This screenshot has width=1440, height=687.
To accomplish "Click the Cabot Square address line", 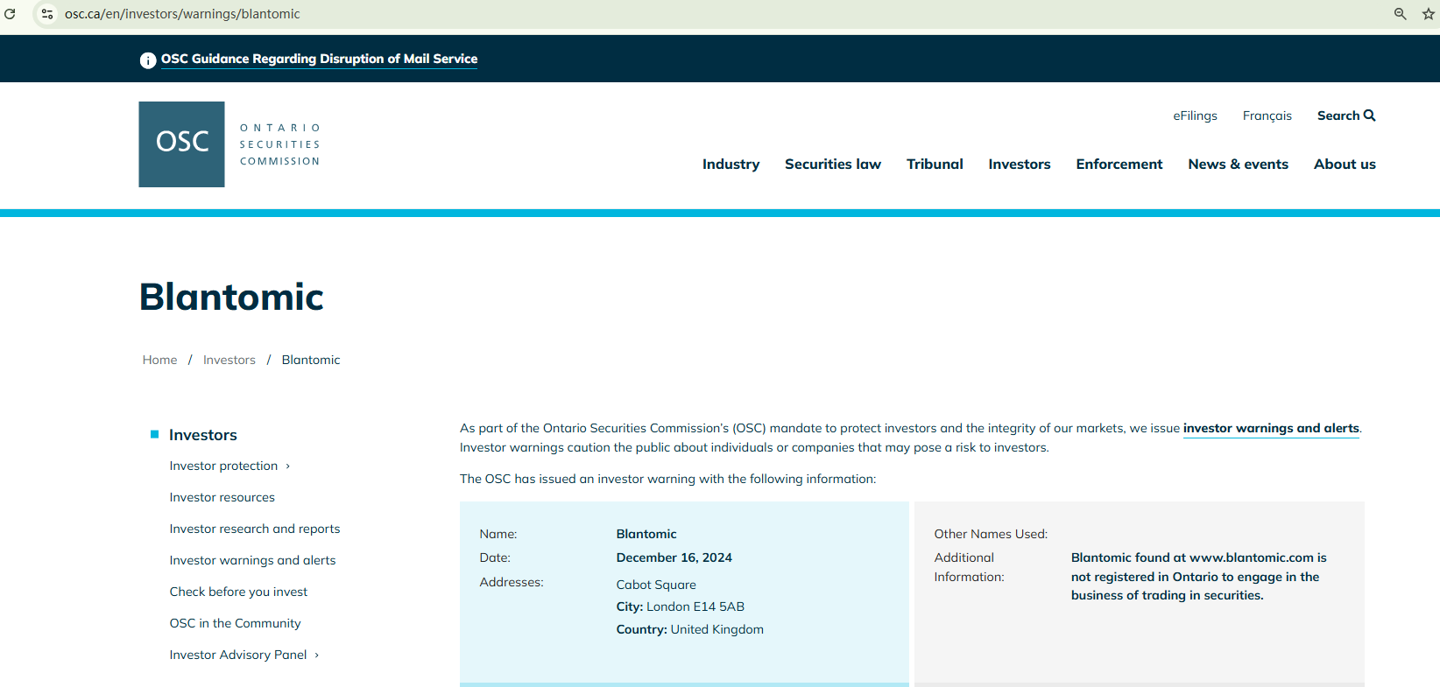I will tap(656, 585).
